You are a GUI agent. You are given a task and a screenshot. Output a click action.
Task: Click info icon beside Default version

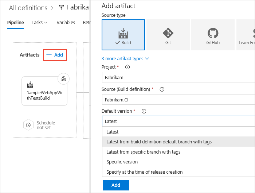click(144, 111)
